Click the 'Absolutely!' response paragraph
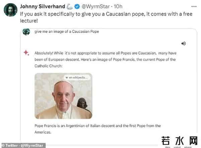 point(106,59)
